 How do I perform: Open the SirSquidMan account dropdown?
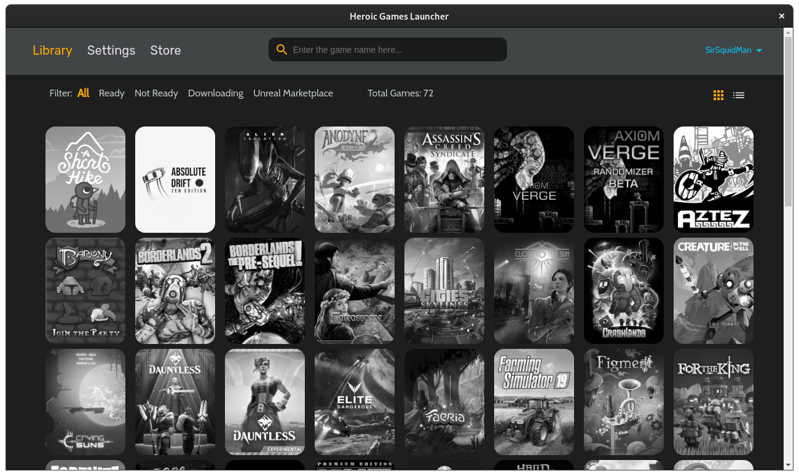click(x=734, y=50)
